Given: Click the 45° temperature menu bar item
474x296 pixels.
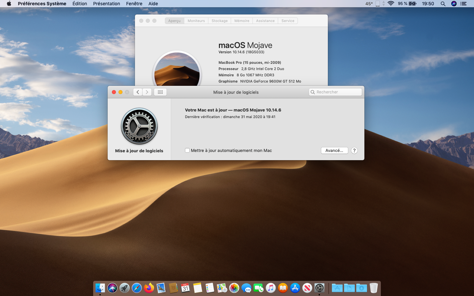Looking at the screenshot, I should click(x=369, y=4).
